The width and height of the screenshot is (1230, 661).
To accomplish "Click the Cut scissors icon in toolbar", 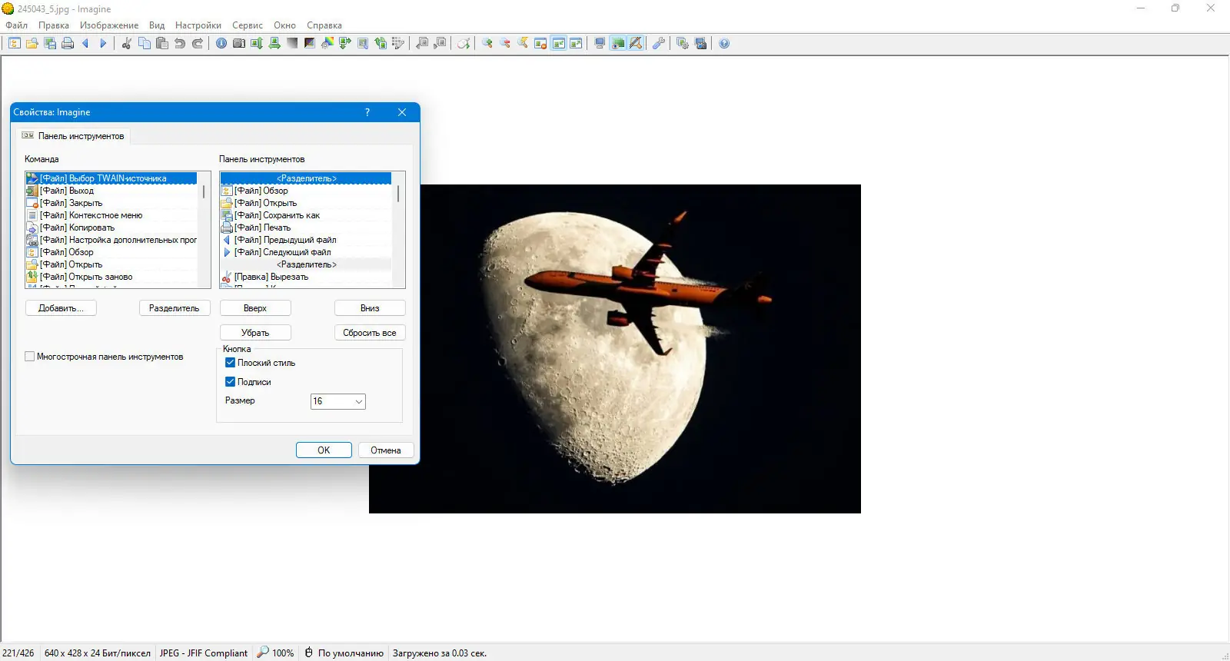I will pos(127,44).
